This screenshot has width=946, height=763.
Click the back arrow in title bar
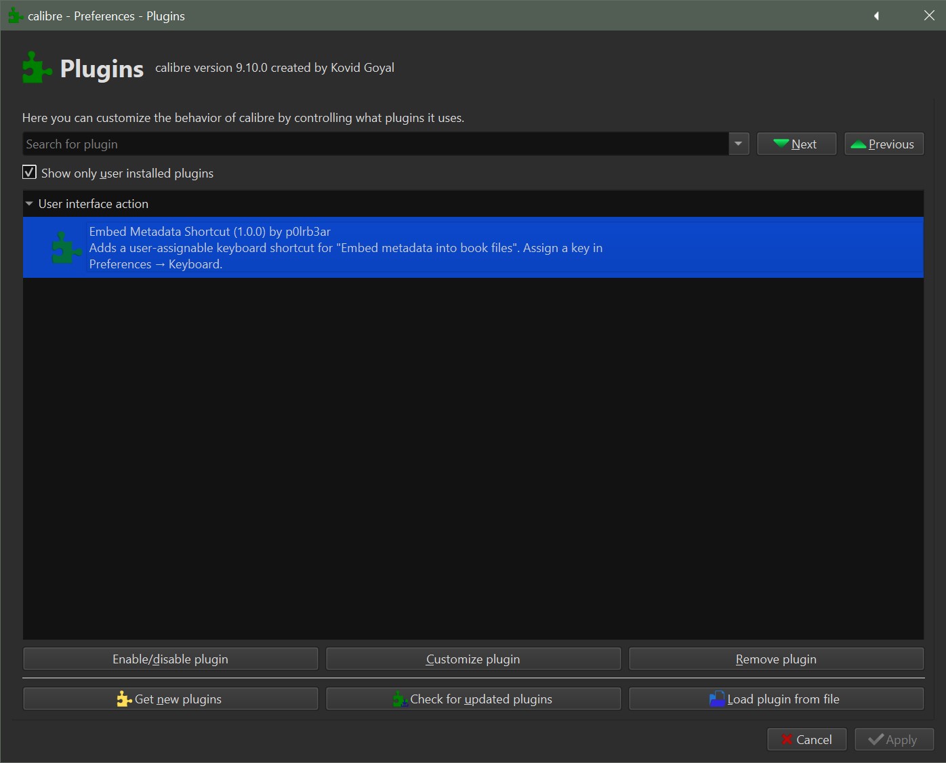(876, 16)
